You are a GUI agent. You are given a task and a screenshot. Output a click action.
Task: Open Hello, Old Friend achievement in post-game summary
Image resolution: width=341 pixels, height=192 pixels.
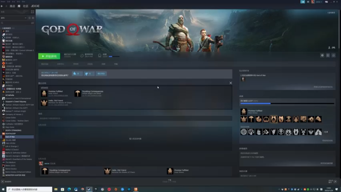point(57,103)
